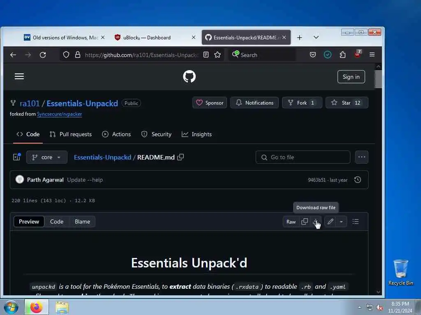
Task: Open Windows Explorer from the taskbar
Action: click(x=62, y=308)
